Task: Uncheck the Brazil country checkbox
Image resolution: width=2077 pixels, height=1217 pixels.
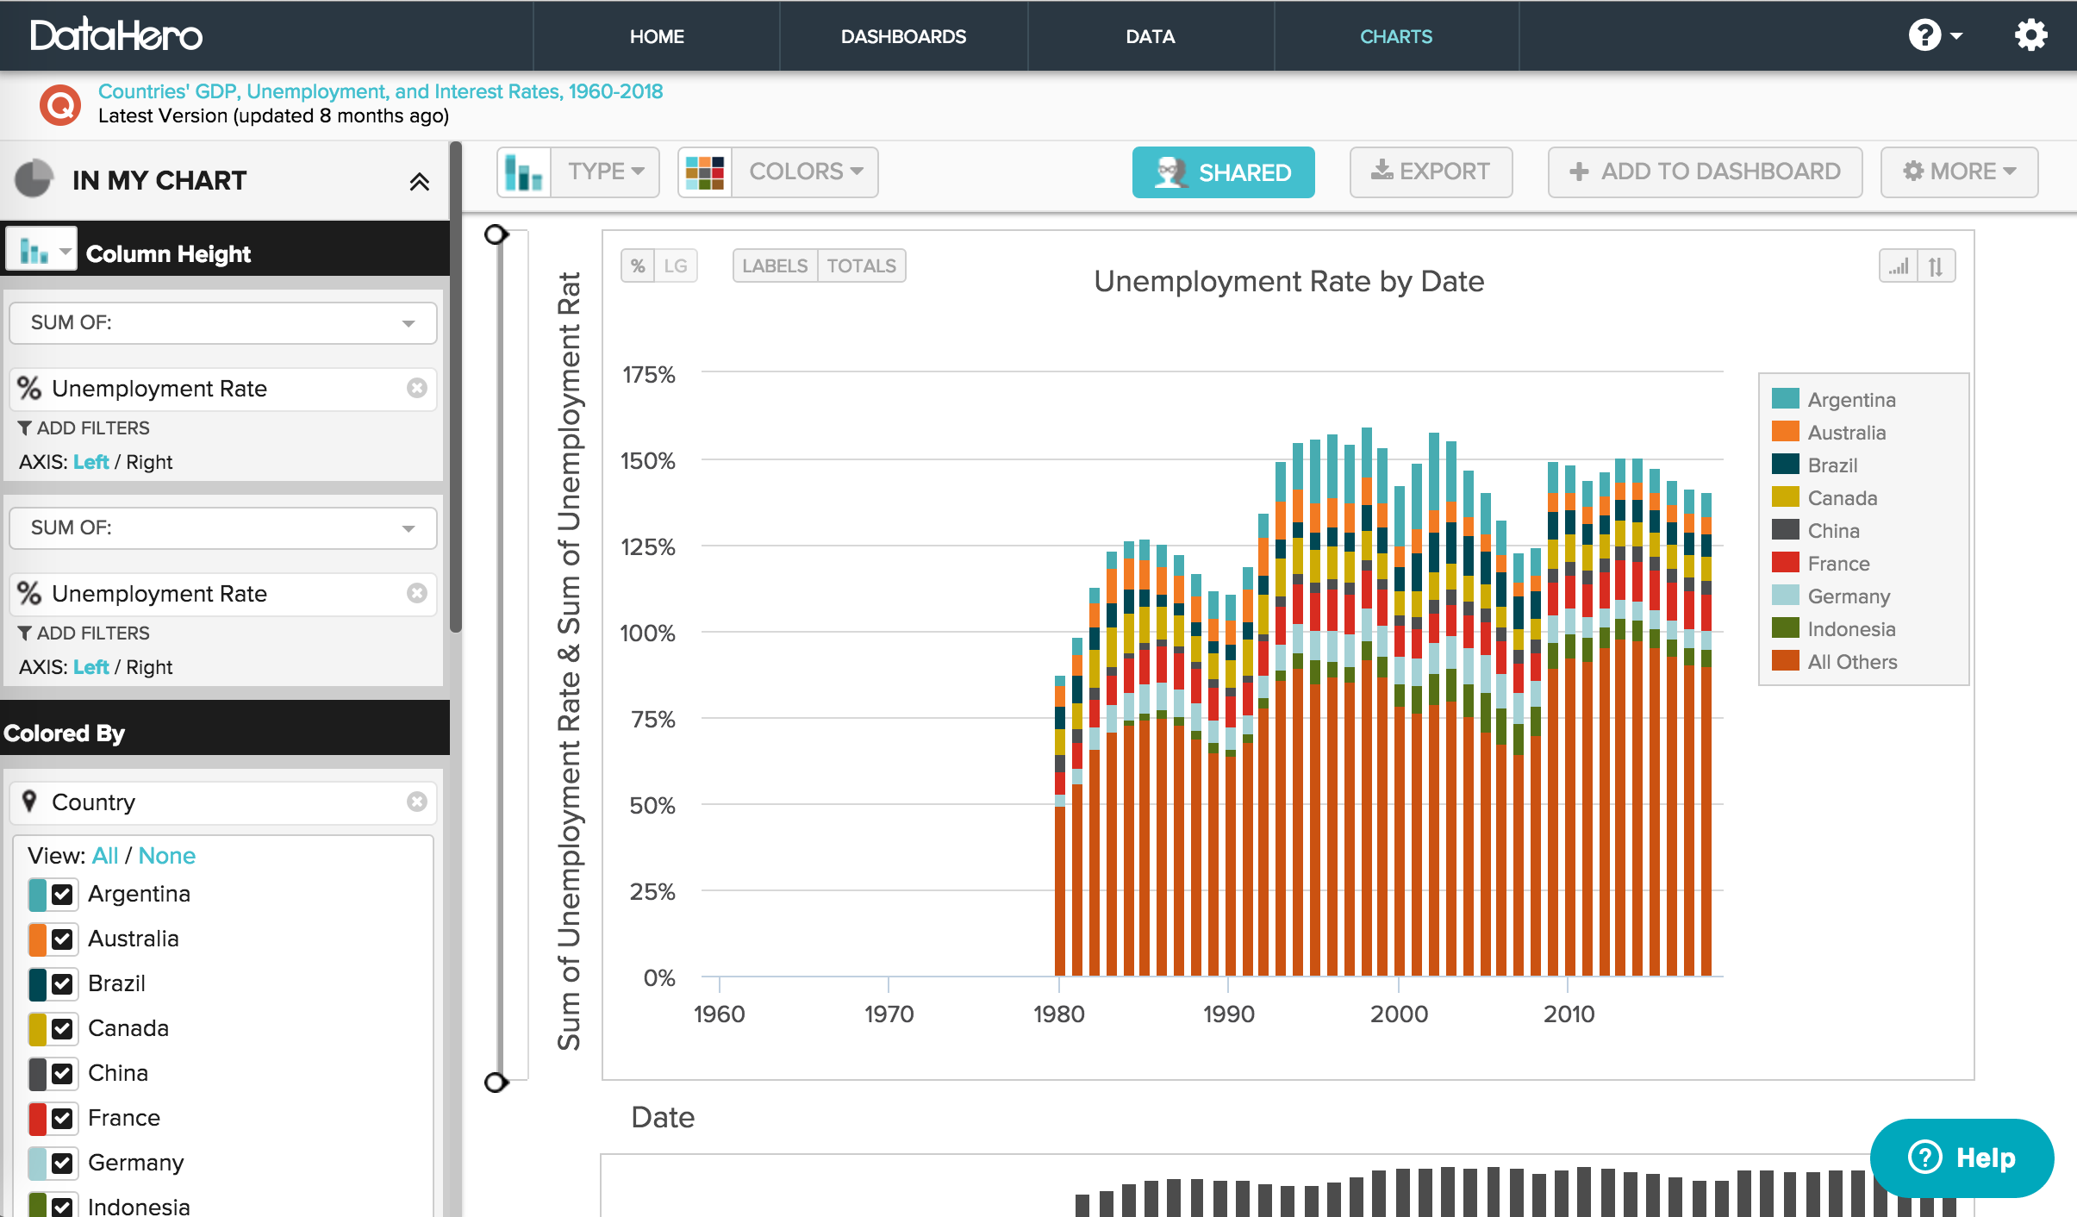Action: [60, 983]
